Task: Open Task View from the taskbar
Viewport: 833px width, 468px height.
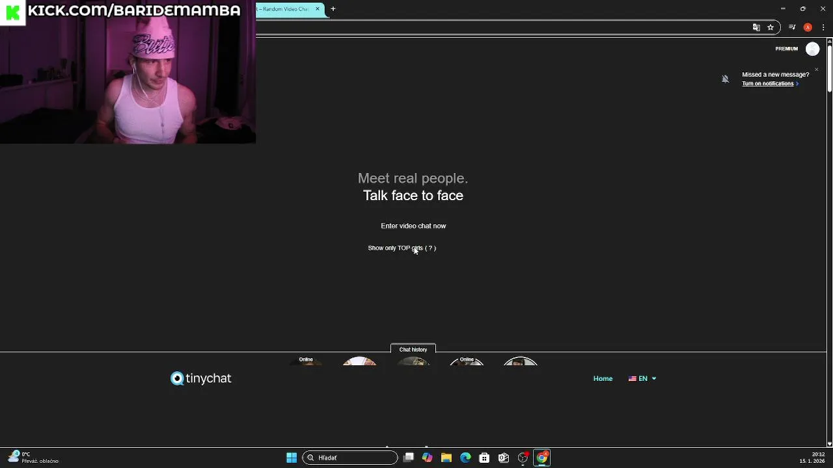Action: click(x=409, y=458)
